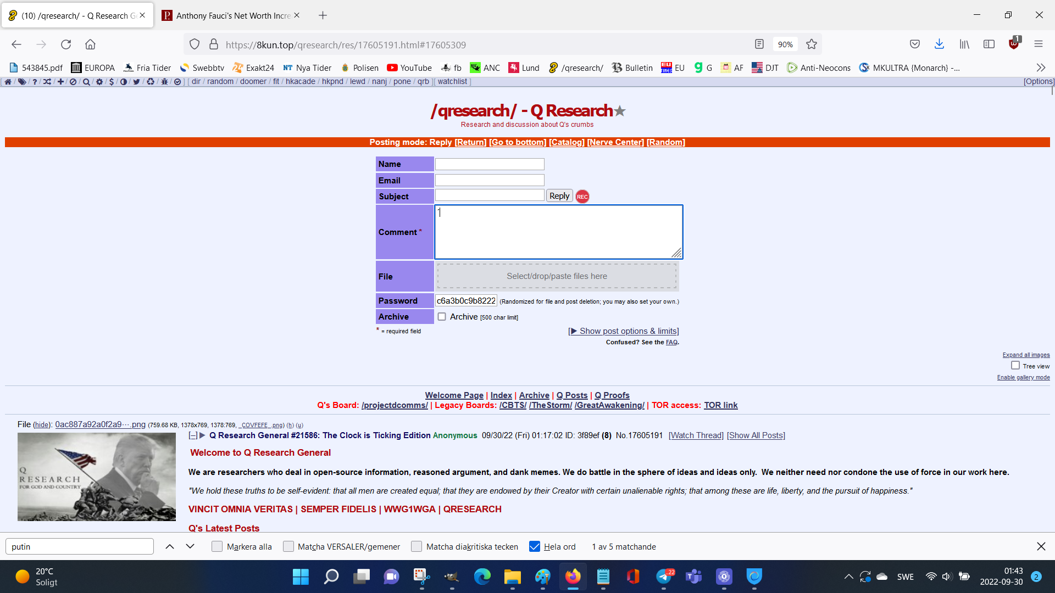Close the find bar
Viewport: 1055px width, 593px height.
pyautogui.click(x=1041, y=547)
